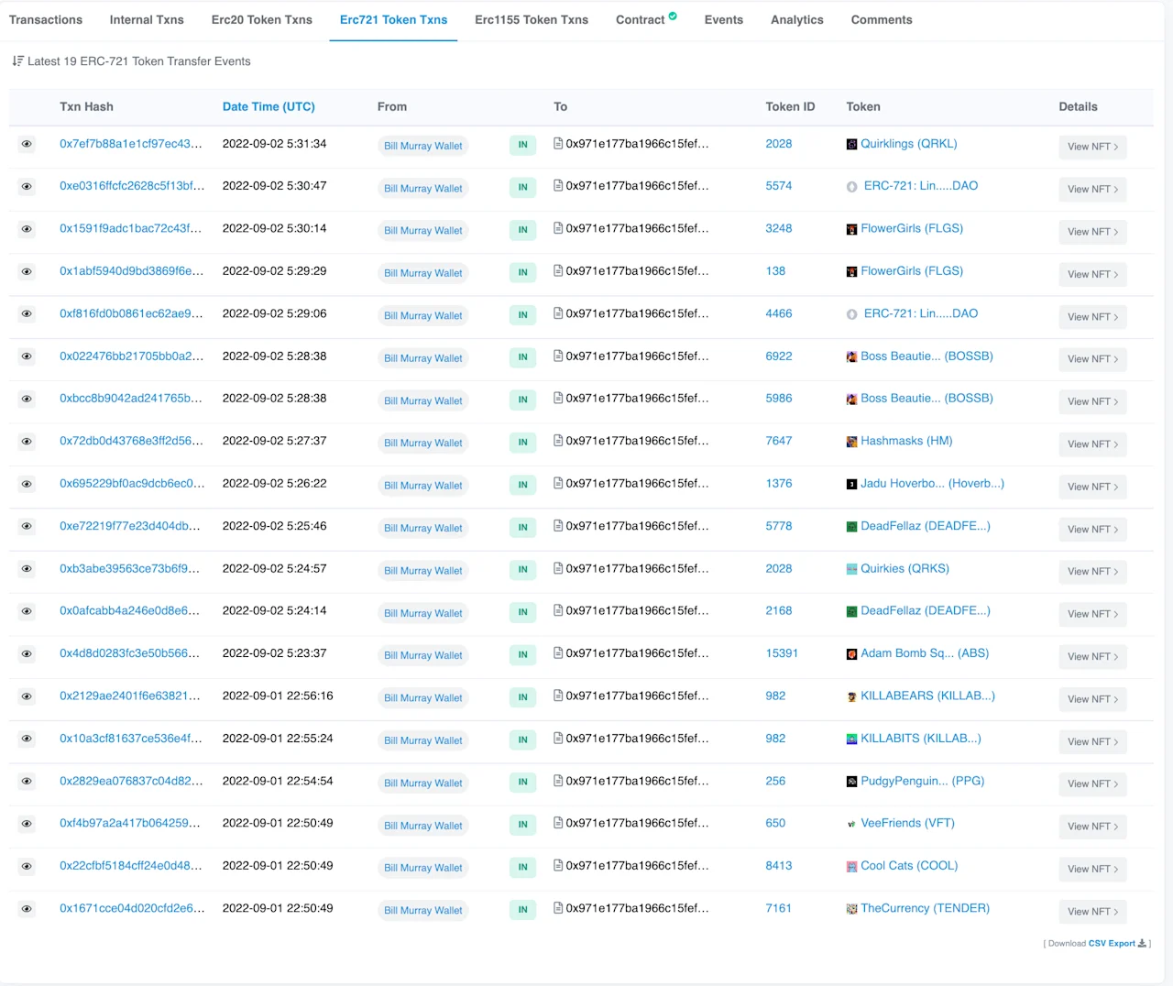This screenshot has width=1173, height=986.
Task: Click the VeeFriends (VFT) token icon
Action: coord(852,824)
